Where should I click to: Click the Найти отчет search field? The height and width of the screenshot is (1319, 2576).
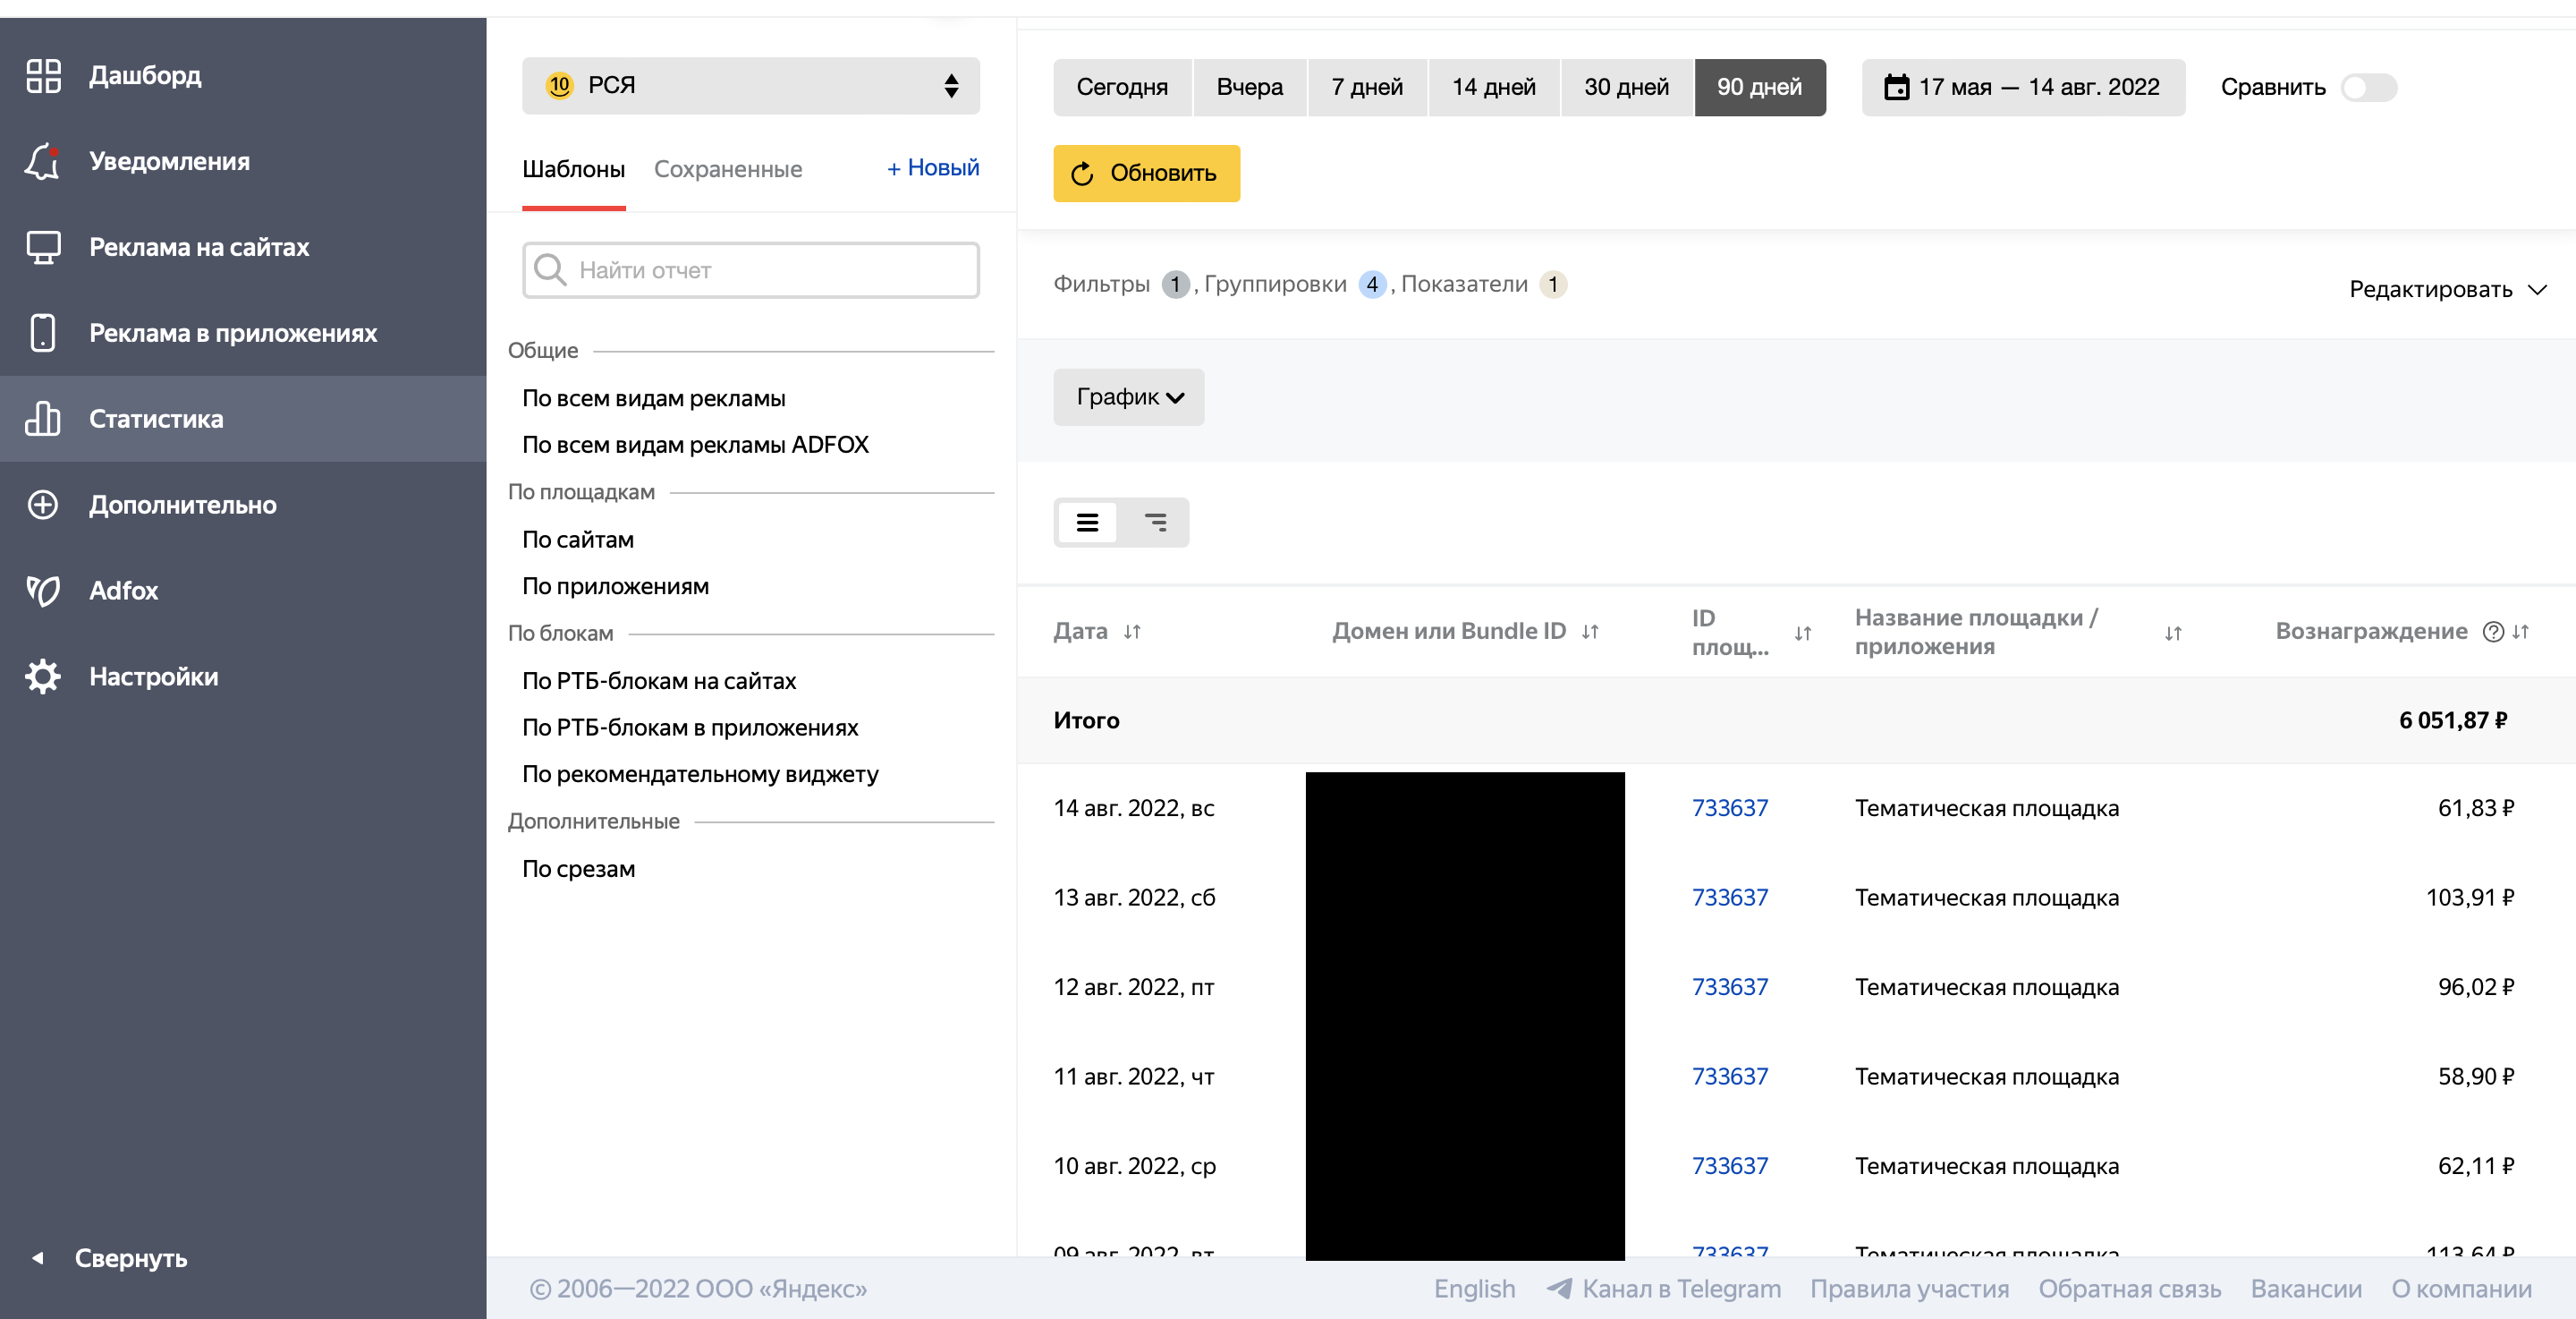coord(750,270)
